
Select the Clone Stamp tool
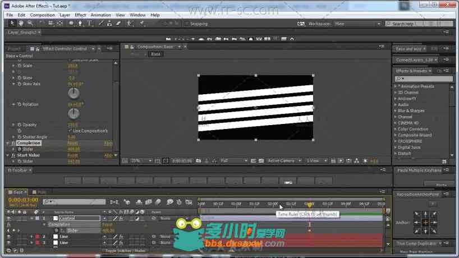(x=109, y=24)
